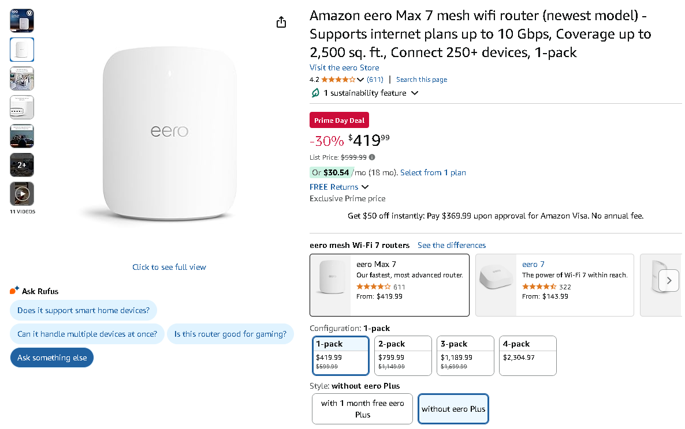The height and width of the screenshot is (429, 685).
Task: Click the sustainability leaf icon
Action: [x=315, y=93]
